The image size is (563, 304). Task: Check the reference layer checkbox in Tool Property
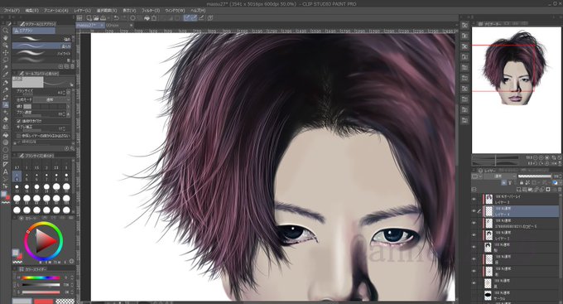click(x=19, y=136)
